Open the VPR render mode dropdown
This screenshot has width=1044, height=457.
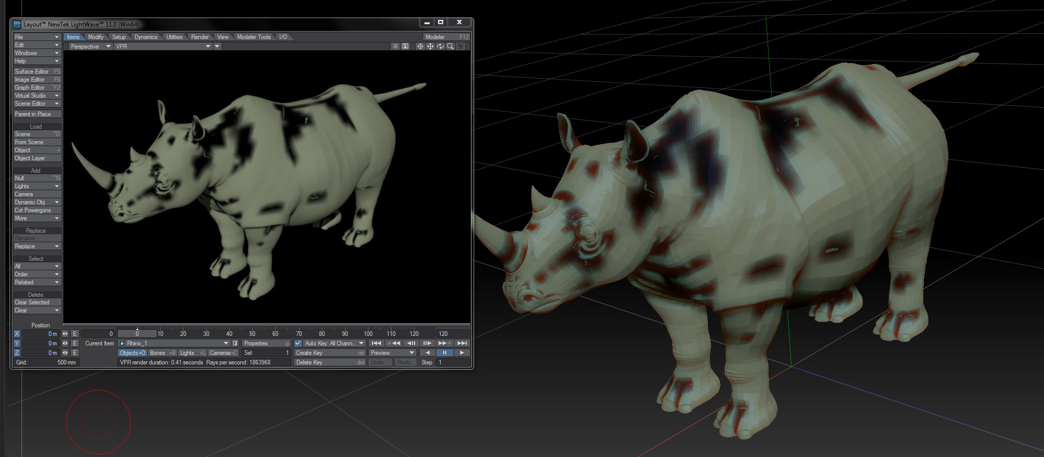pos(163,47)
